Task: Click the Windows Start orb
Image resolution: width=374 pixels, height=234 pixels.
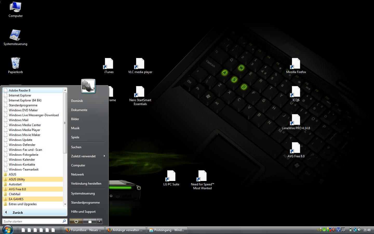Action: [x=8, y=230]
